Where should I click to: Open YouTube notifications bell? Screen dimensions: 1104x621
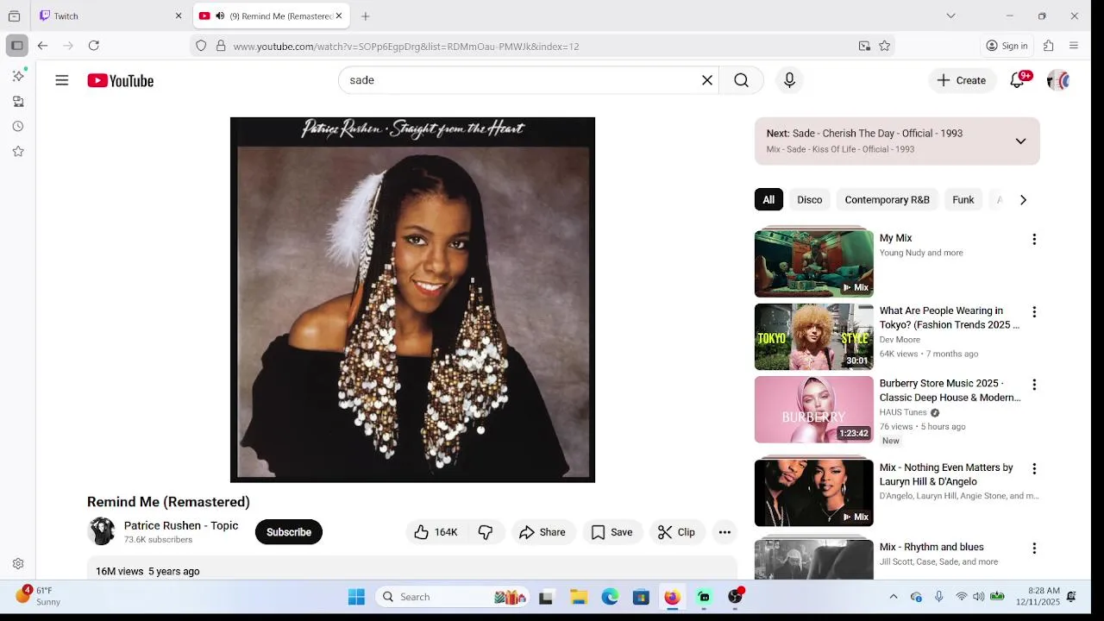(1018, 80)
